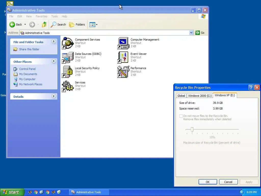Open the Search pane in toolbar
The height and width of the screenshot is (196, 261).
(58, 24)
